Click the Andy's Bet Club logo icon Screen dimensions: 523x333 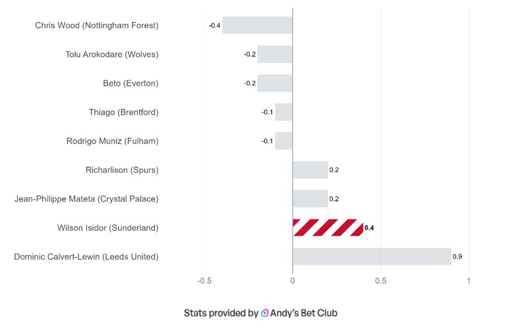(264, 313)
